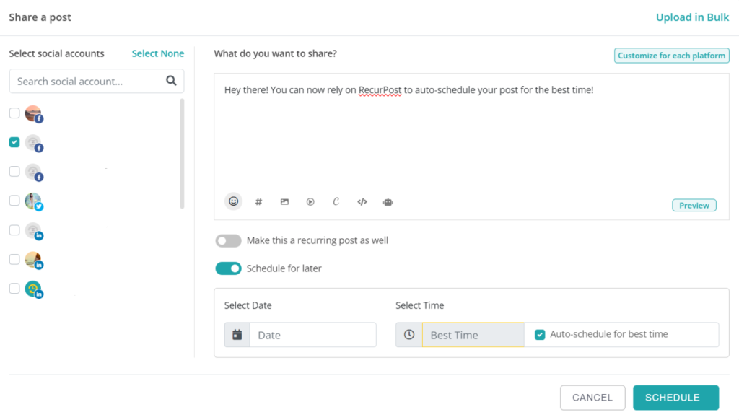The image size is (739, 420).
Task: Click the AI robot icon
Action: click(x=388, y=202)
